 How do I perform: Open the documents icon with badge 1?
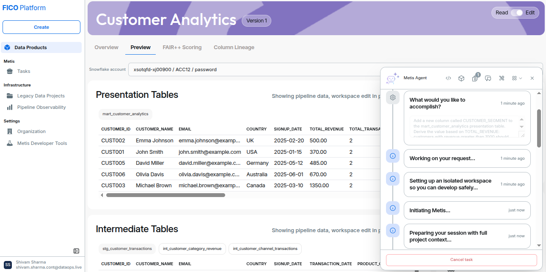475,78
